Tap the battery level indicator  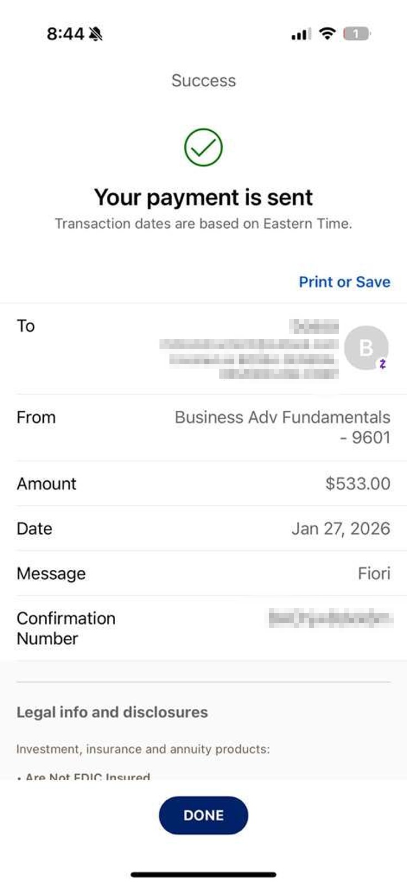356,34
